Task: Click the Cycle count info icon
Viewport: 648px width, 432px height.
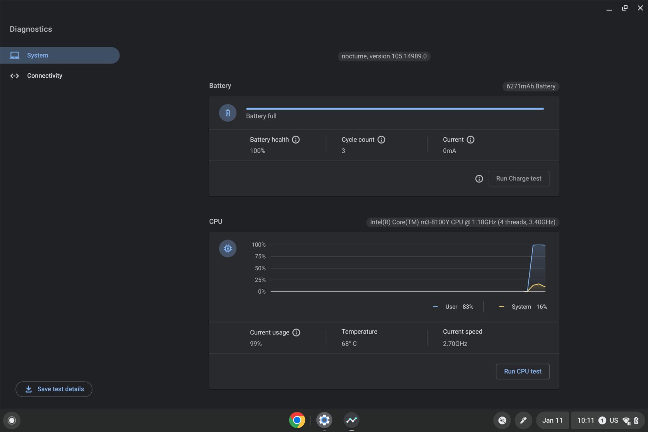Action: (381, 140)
